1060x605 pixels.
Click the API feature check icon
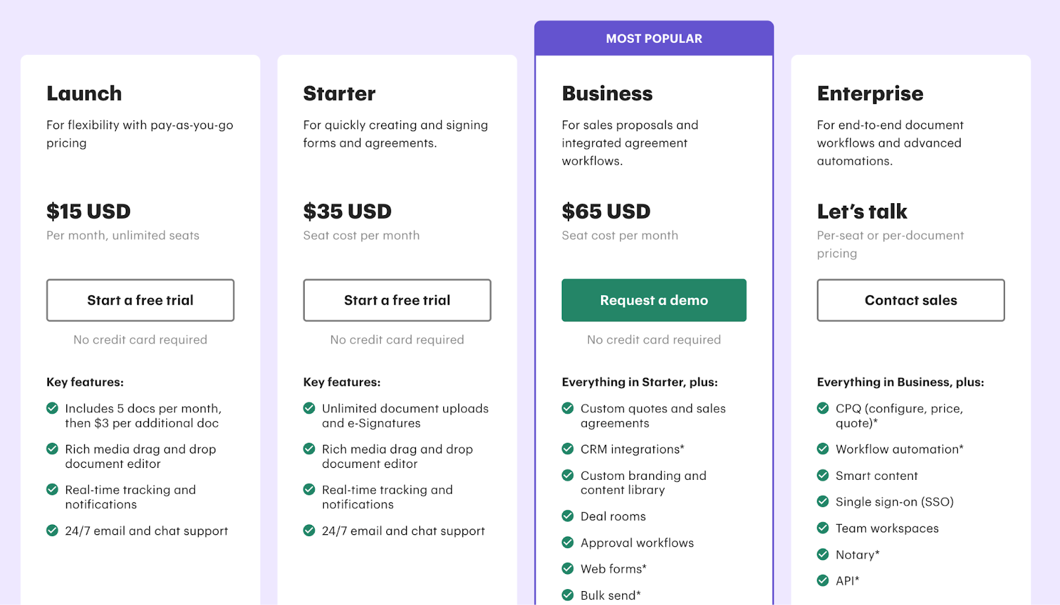pyautogui.click(x=823, y=581)
